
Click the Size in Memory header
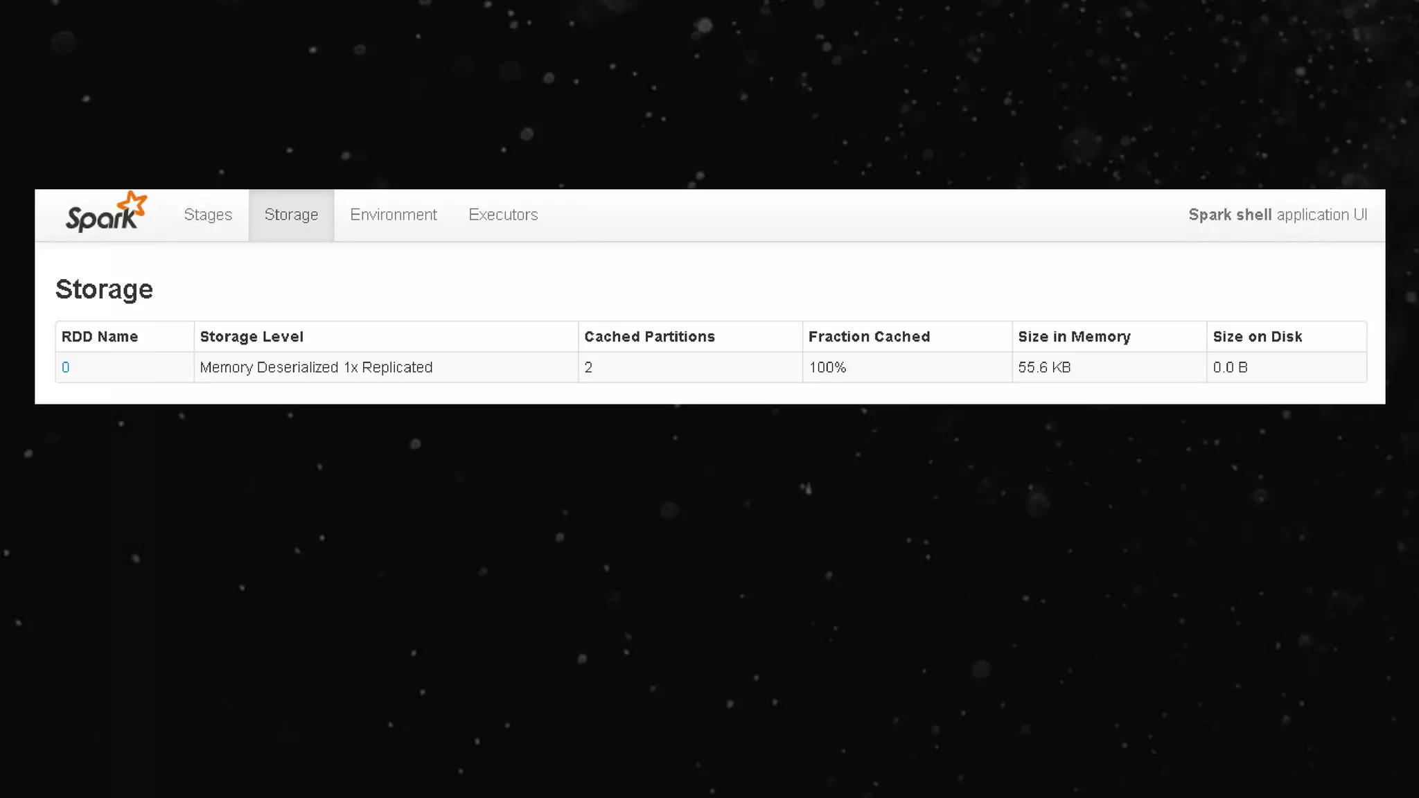1074,337
